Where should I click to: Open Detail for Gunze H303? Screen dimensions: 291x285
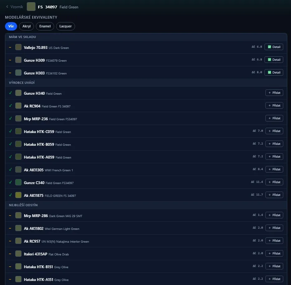[274, 72]
